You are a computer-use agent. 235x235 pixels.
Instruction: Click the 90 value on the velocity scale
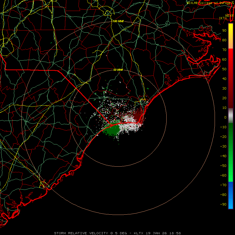[224, 31]
